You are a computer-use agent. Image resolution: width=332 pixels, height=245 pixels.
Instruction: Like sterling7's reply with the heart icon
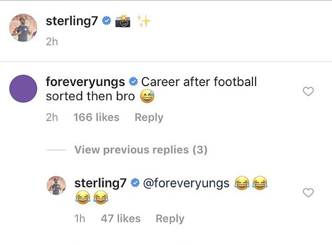click(308, 193)
